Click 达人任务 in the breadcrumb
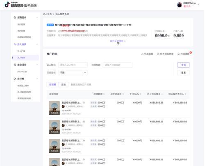The image size is (205, 166). click(x=47, y=14)
